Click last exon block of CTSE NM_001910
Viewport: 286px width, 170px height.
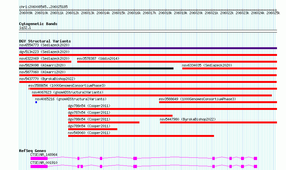(x=255, y=166)
